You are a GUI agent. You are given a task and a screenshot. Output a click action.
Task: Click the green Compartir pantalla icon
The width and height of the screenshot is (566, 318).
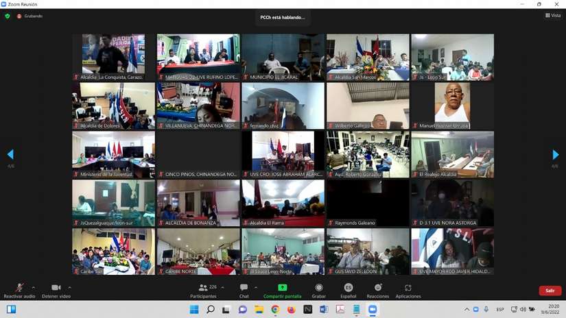pyautogui.click(x=282, y=288)
